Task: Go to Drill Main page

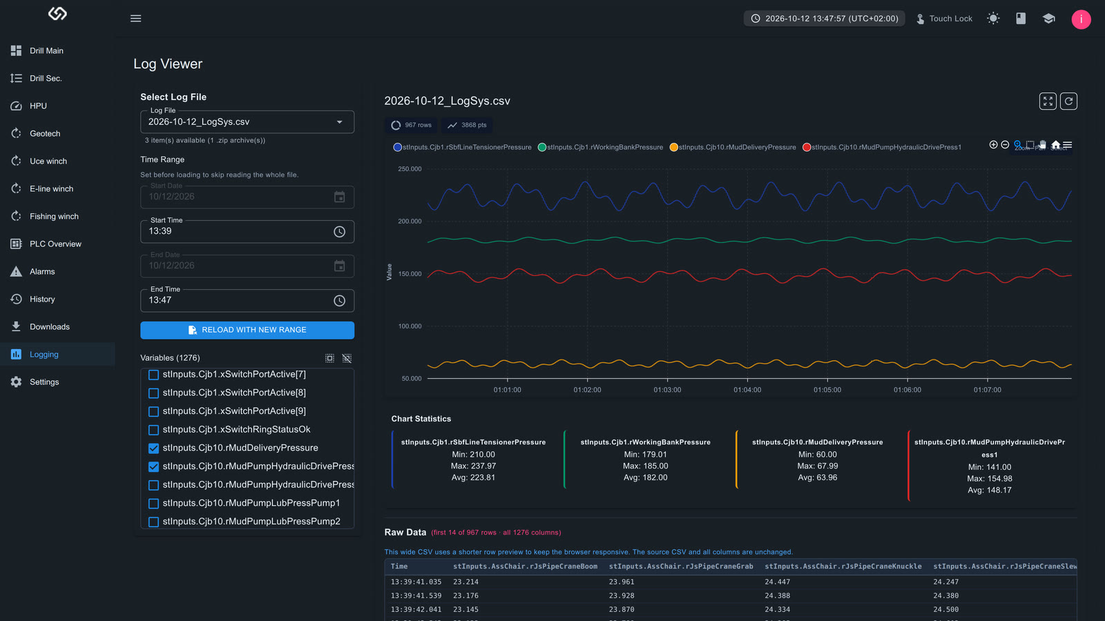Action: point(57,51)
